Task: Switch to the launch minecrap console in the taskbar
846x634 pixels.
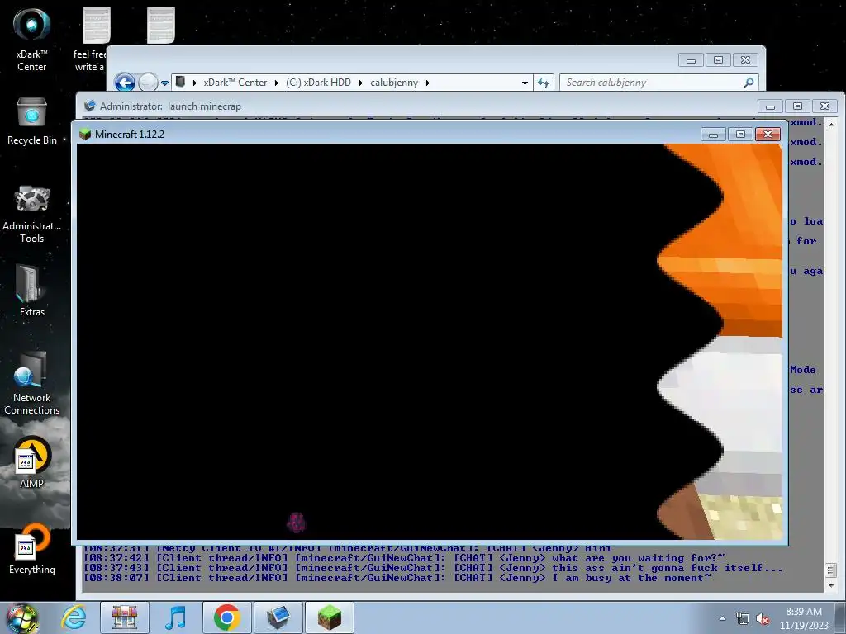Action: pyautogui.click(x=278, y=617)
